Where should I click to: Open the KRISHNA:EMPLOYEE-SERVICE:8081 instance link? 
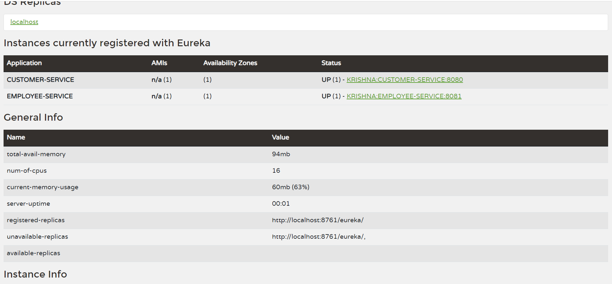404,96
